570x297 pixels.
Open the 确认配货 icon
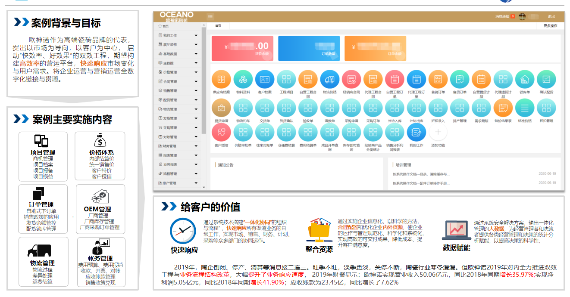tap(546, 79)
